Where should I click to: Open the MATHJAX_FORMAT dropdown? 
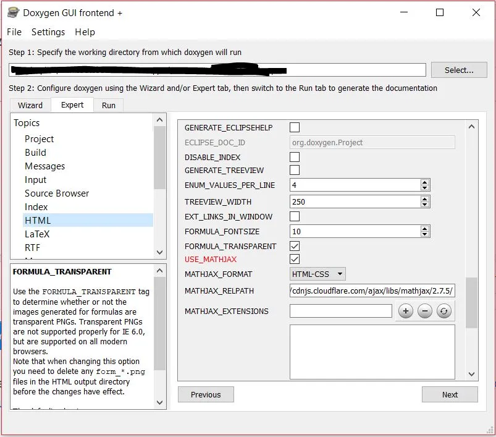[x=317, y=274]
